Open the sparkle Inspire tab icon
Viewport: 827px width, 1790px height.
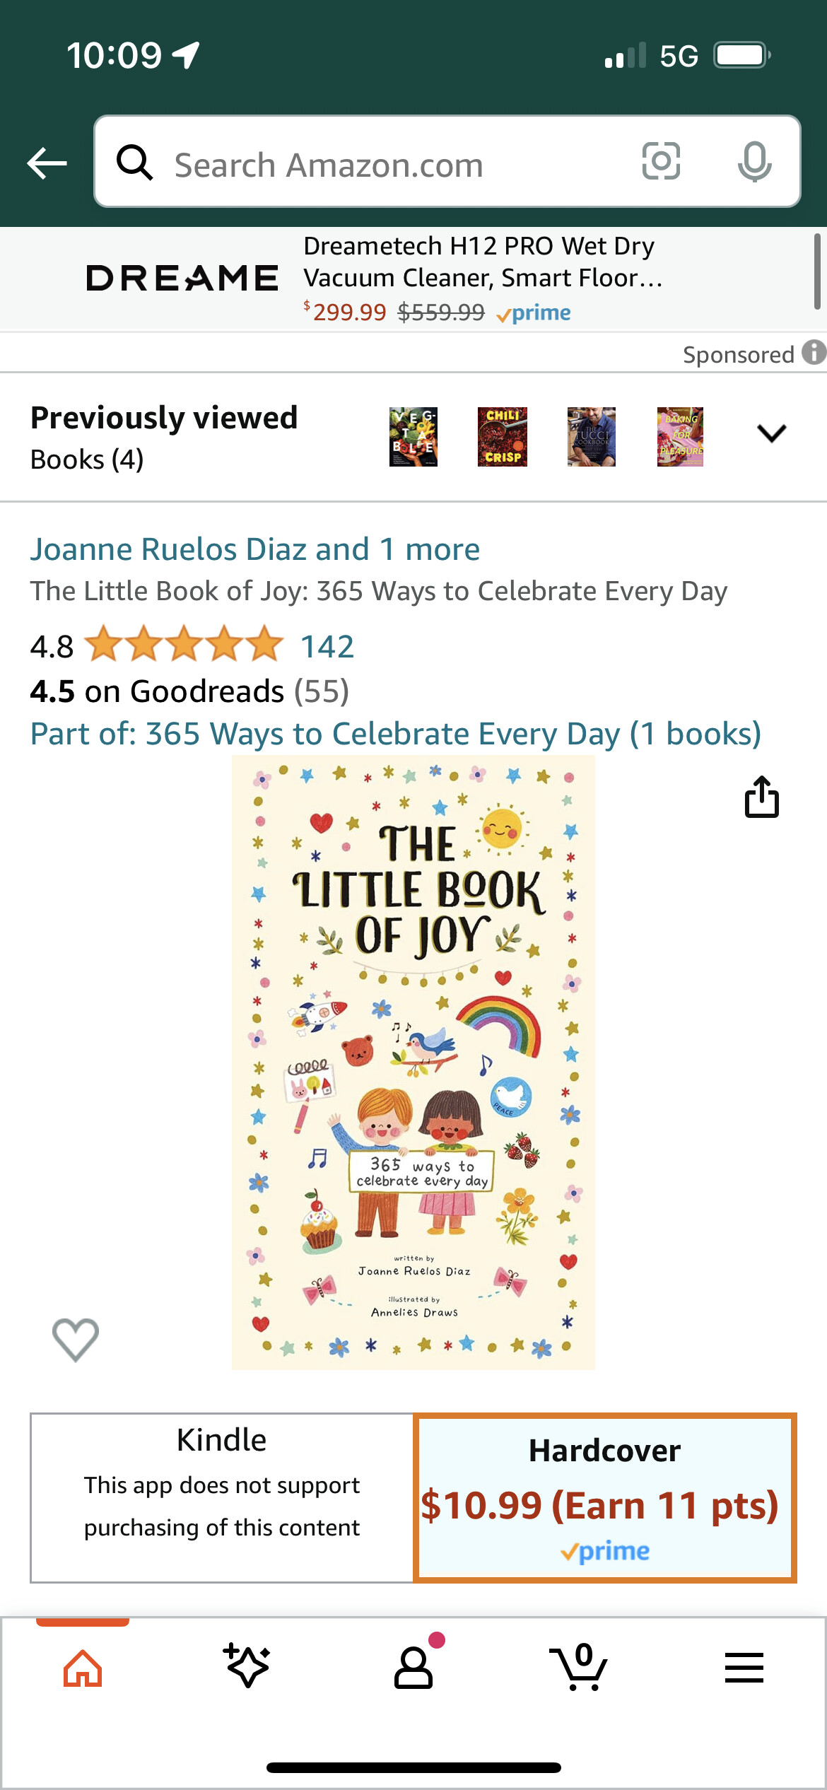click(247, 1666)
